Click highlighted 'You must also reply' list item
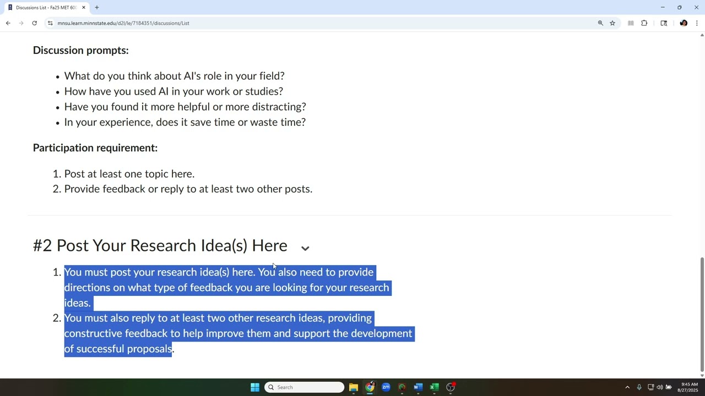 click(x=238, y=333)
